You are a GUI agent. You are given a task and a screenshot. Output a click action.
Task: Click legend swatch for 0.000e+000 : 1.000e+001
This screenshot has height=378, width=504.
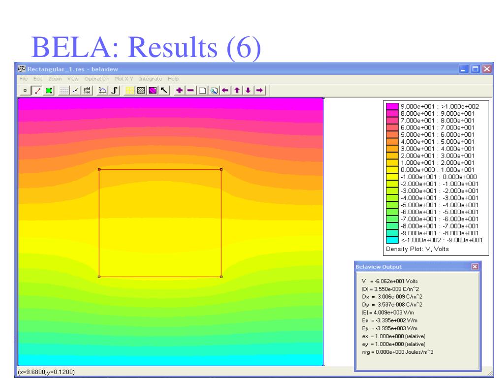392,170
